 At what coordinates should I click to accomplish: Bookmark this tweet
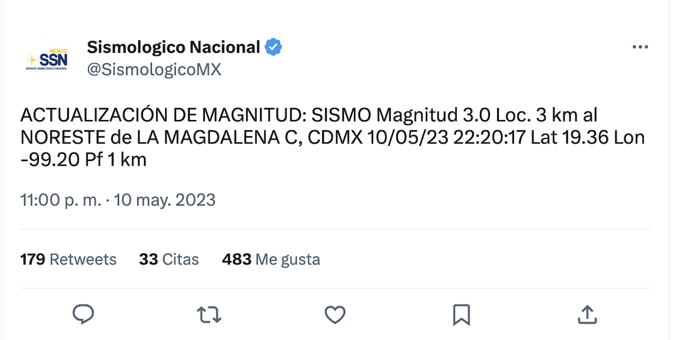point(461,314)
